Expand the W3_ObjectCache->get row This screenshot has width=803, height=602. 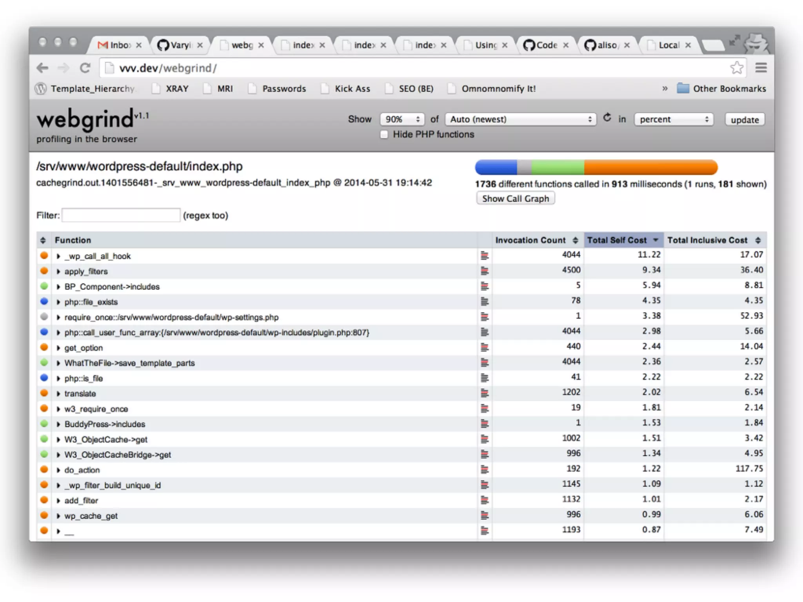pyautogui.click(x=58, y=439)
